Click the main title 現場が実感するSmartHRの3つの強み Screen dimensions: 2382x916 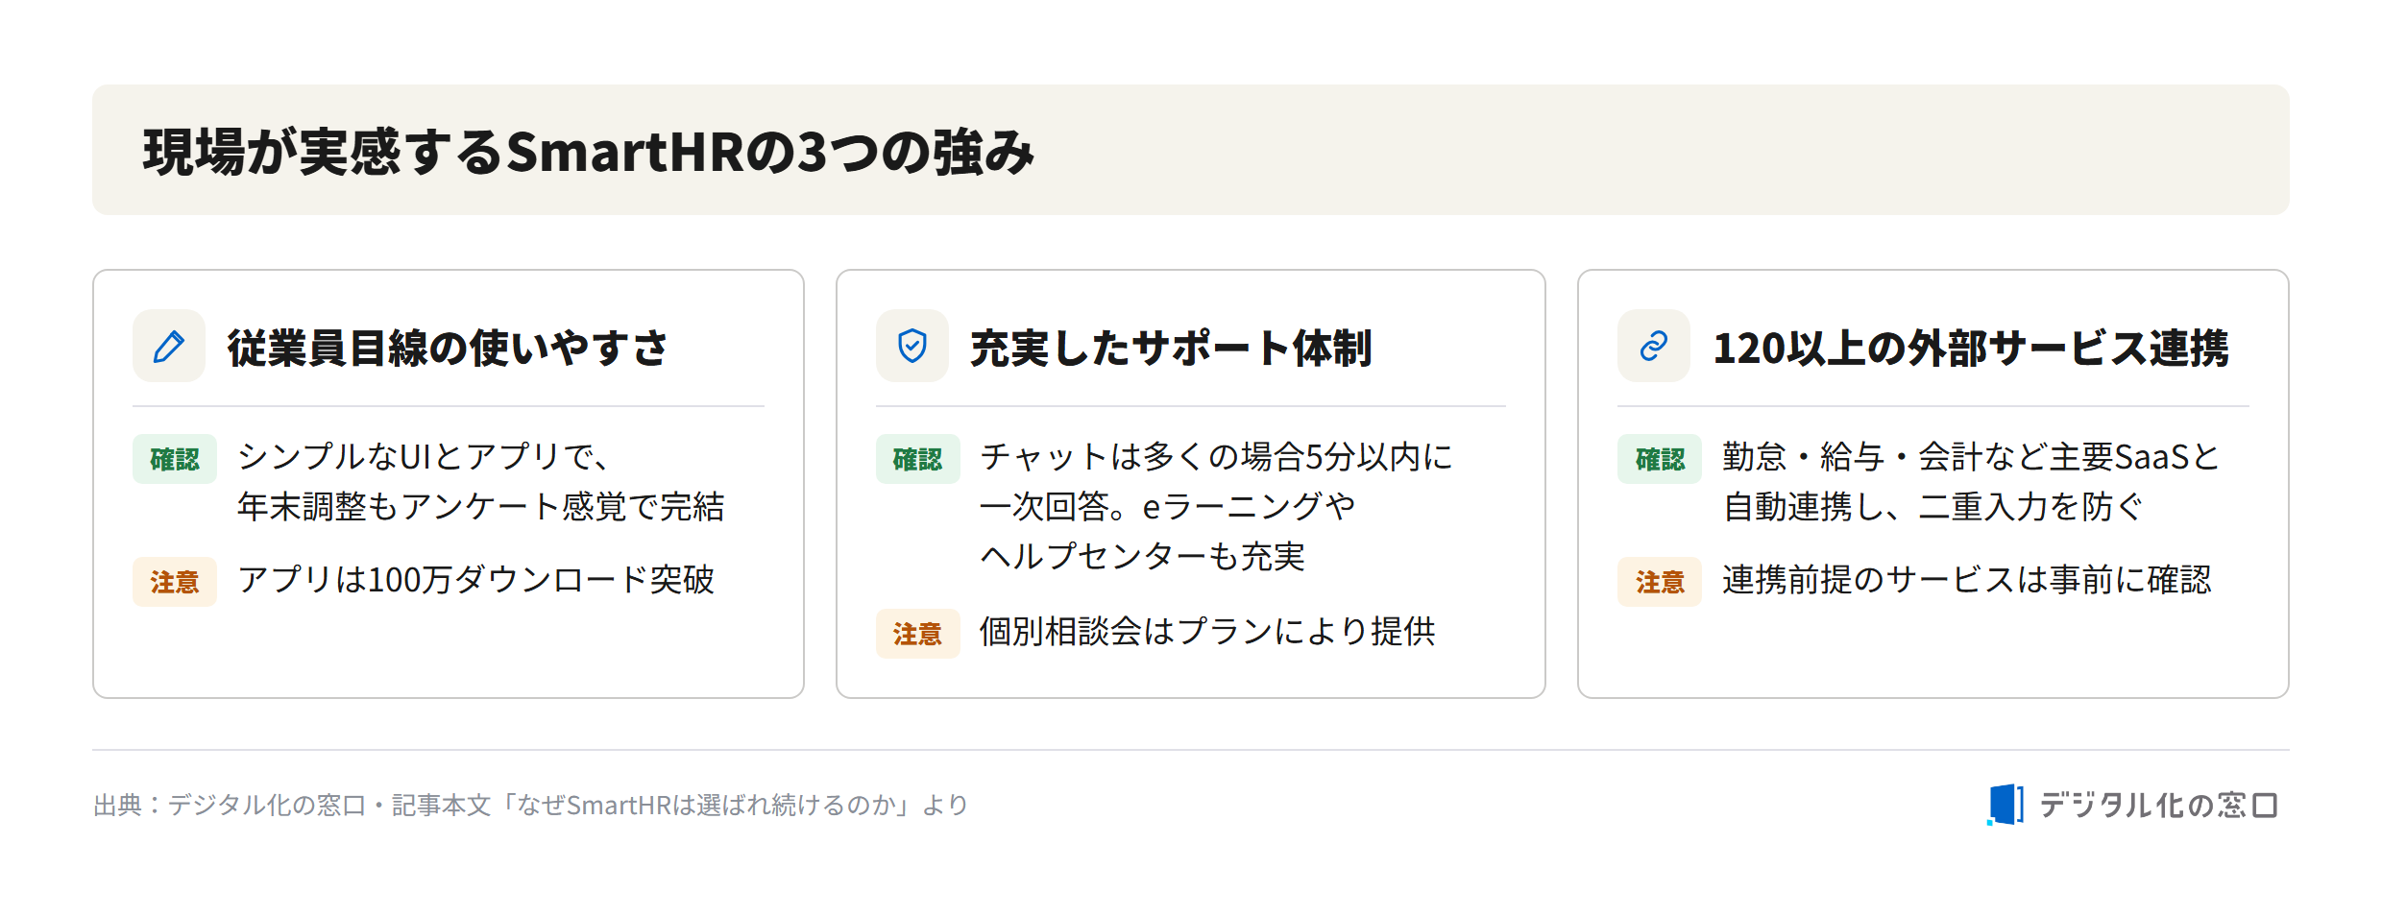[x=589, y=152]
